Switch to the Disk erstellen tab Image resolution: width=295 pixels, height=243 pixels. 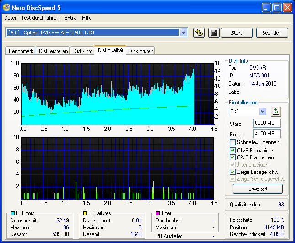point(53,51)
